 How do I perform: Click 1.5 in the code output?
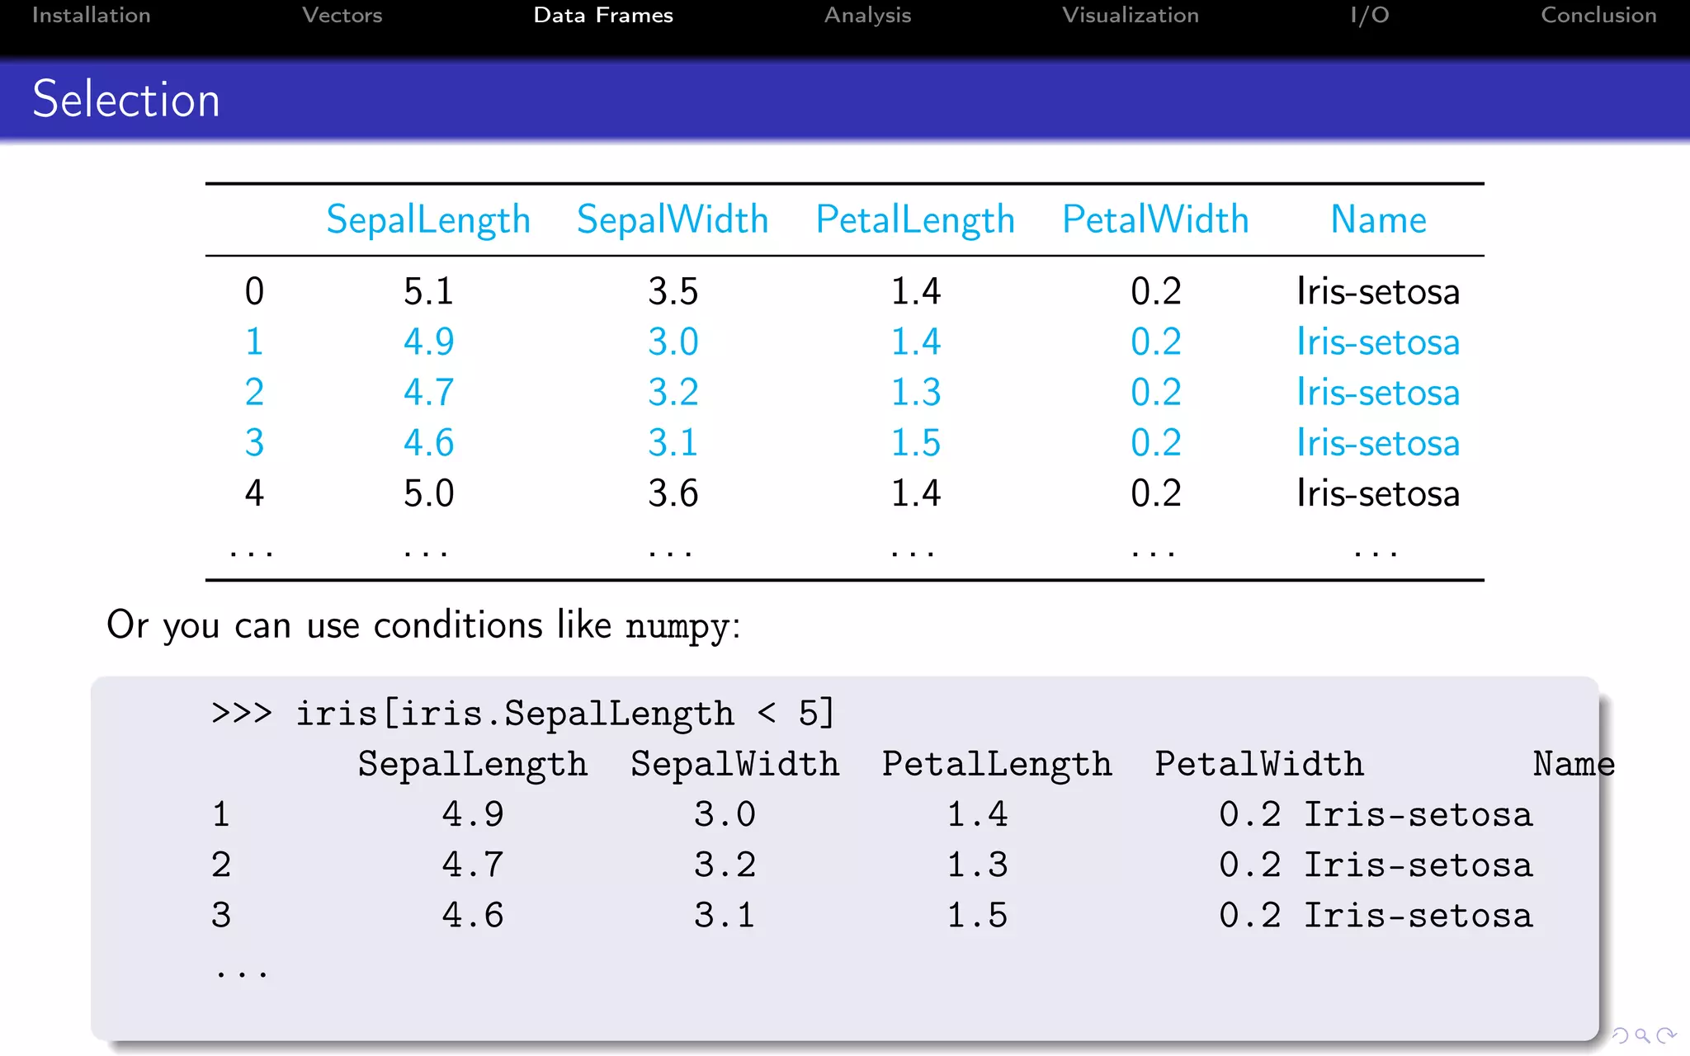(x=977, y=916)
